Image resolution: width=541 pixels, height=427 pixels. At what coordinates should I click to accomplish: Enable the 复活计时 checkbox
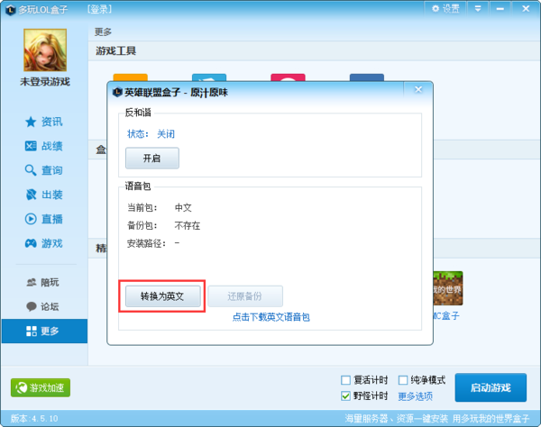click(345, 380)
